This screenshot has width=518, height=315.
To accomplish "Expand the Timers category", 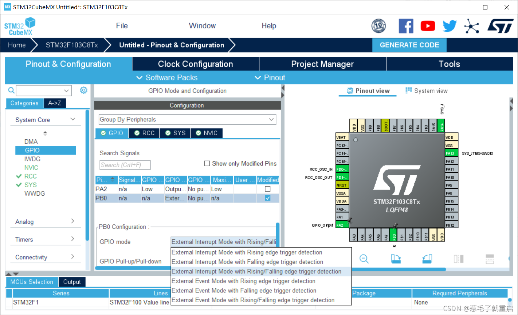I will coord(73,239).
